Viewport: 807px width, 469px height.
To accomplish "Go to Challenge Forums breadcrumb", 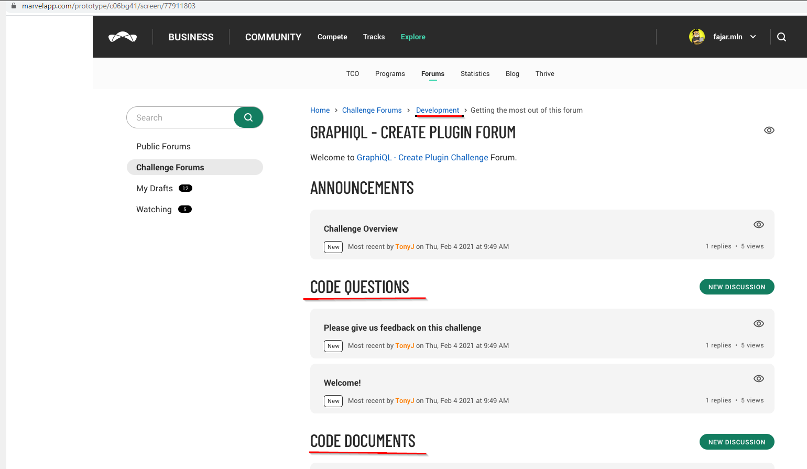I will [372, 110].
